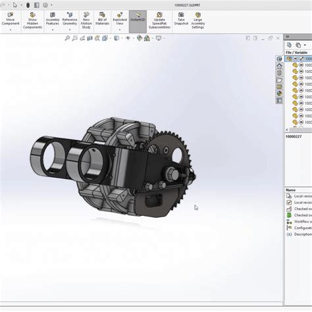The width and height of the screenshot is (312, 312).
Task: Collapse the task pane with double chevron
Action: click(x=288, y=37)
